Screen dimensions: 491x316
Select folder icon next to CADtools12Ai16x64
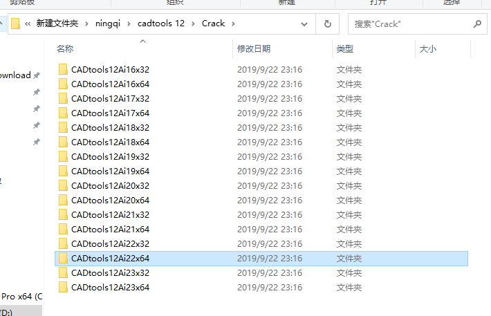tap(63, 84)
